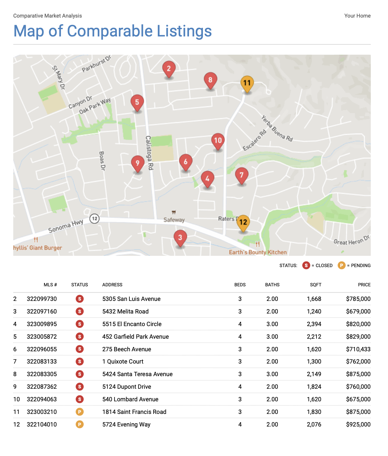
Task: Click map marker 2 for 5305 San Luis Avenue
Action: coord(169,69)
